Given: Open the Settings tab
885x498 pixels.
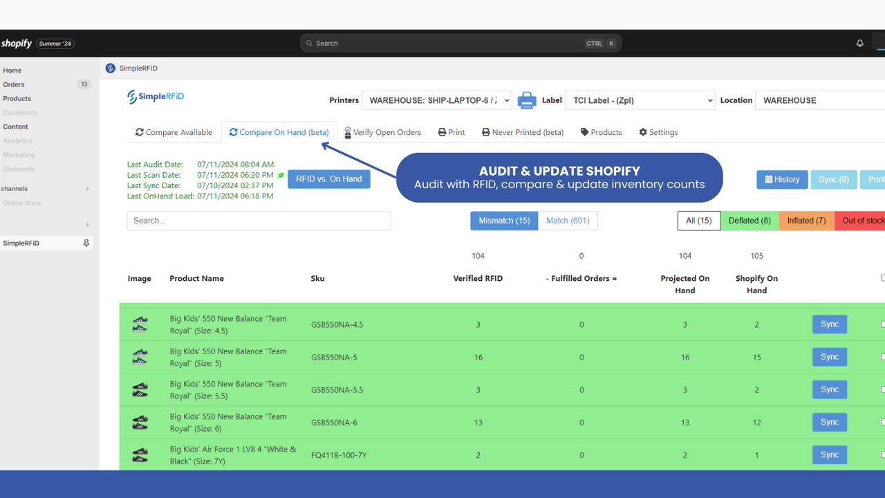Looking at the screenshot, I should [658, 132].
